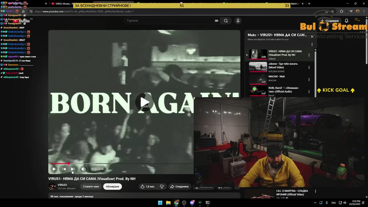Viewport: 368px width, 207px height.
Task: Click the Споделяне share button
Action: [179, 187]
